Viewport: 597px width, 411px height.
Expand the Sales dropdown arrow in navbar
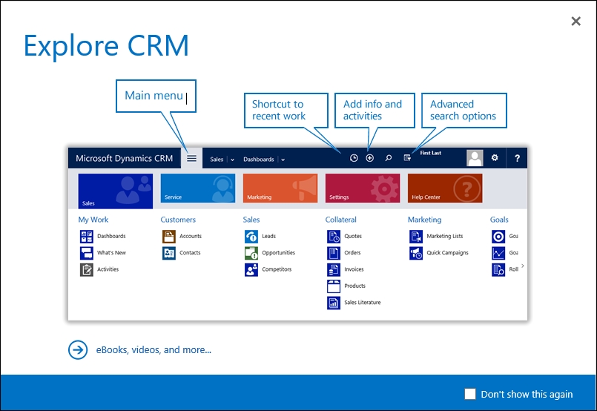tap(232, 160)
